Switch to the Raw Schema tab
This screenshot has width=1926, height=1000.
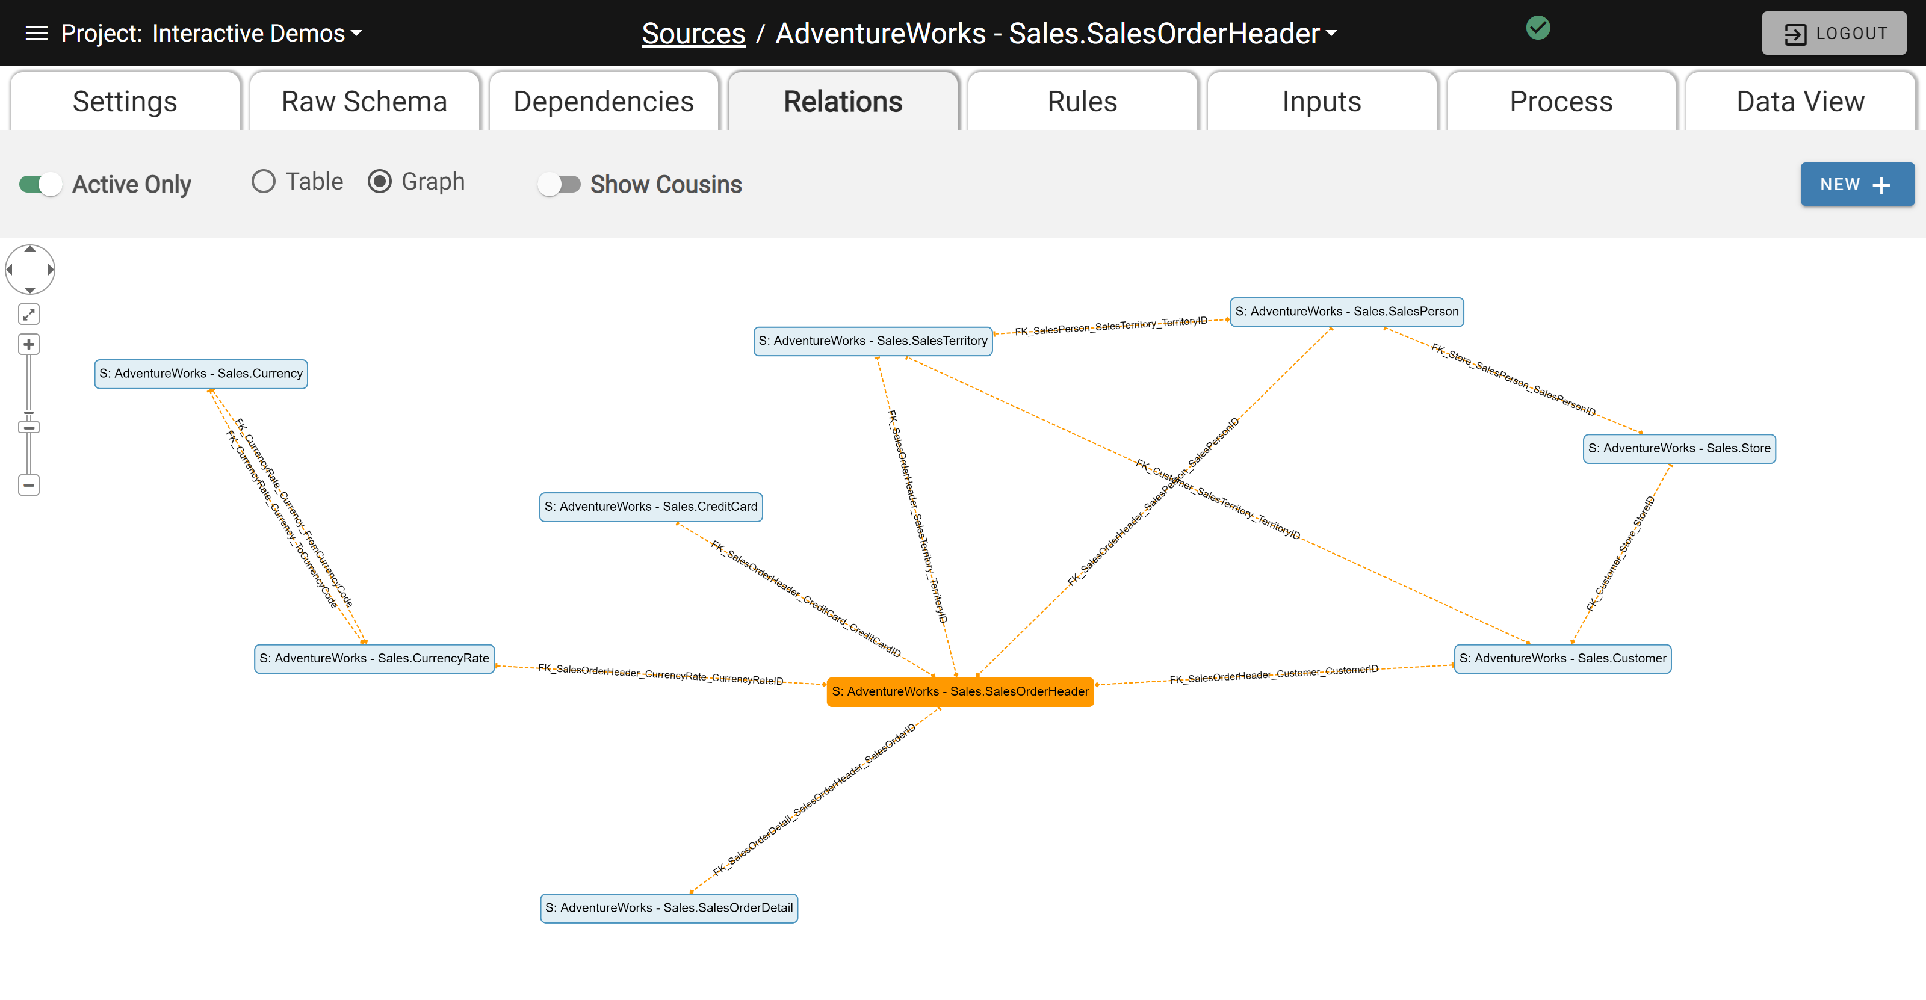pyautogui.click(x=364, y=102)
